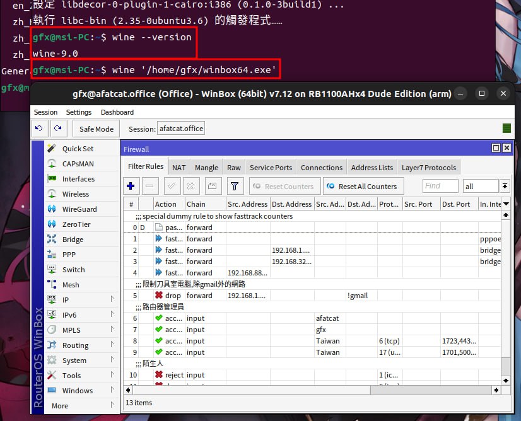The image size is (521, 421).
Task: Open Quick Set in the sidebar
Action: [78, 149]
